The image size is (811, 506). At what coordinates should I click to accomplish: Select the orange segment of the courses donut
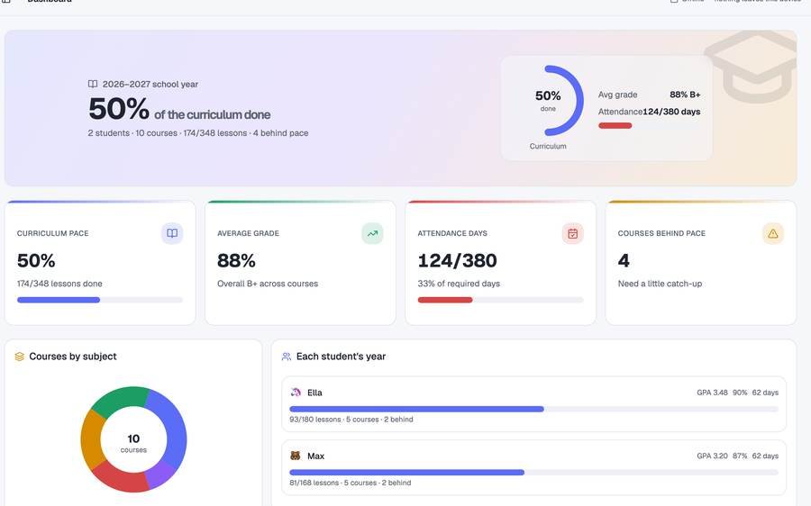click(x=91, y=439)
